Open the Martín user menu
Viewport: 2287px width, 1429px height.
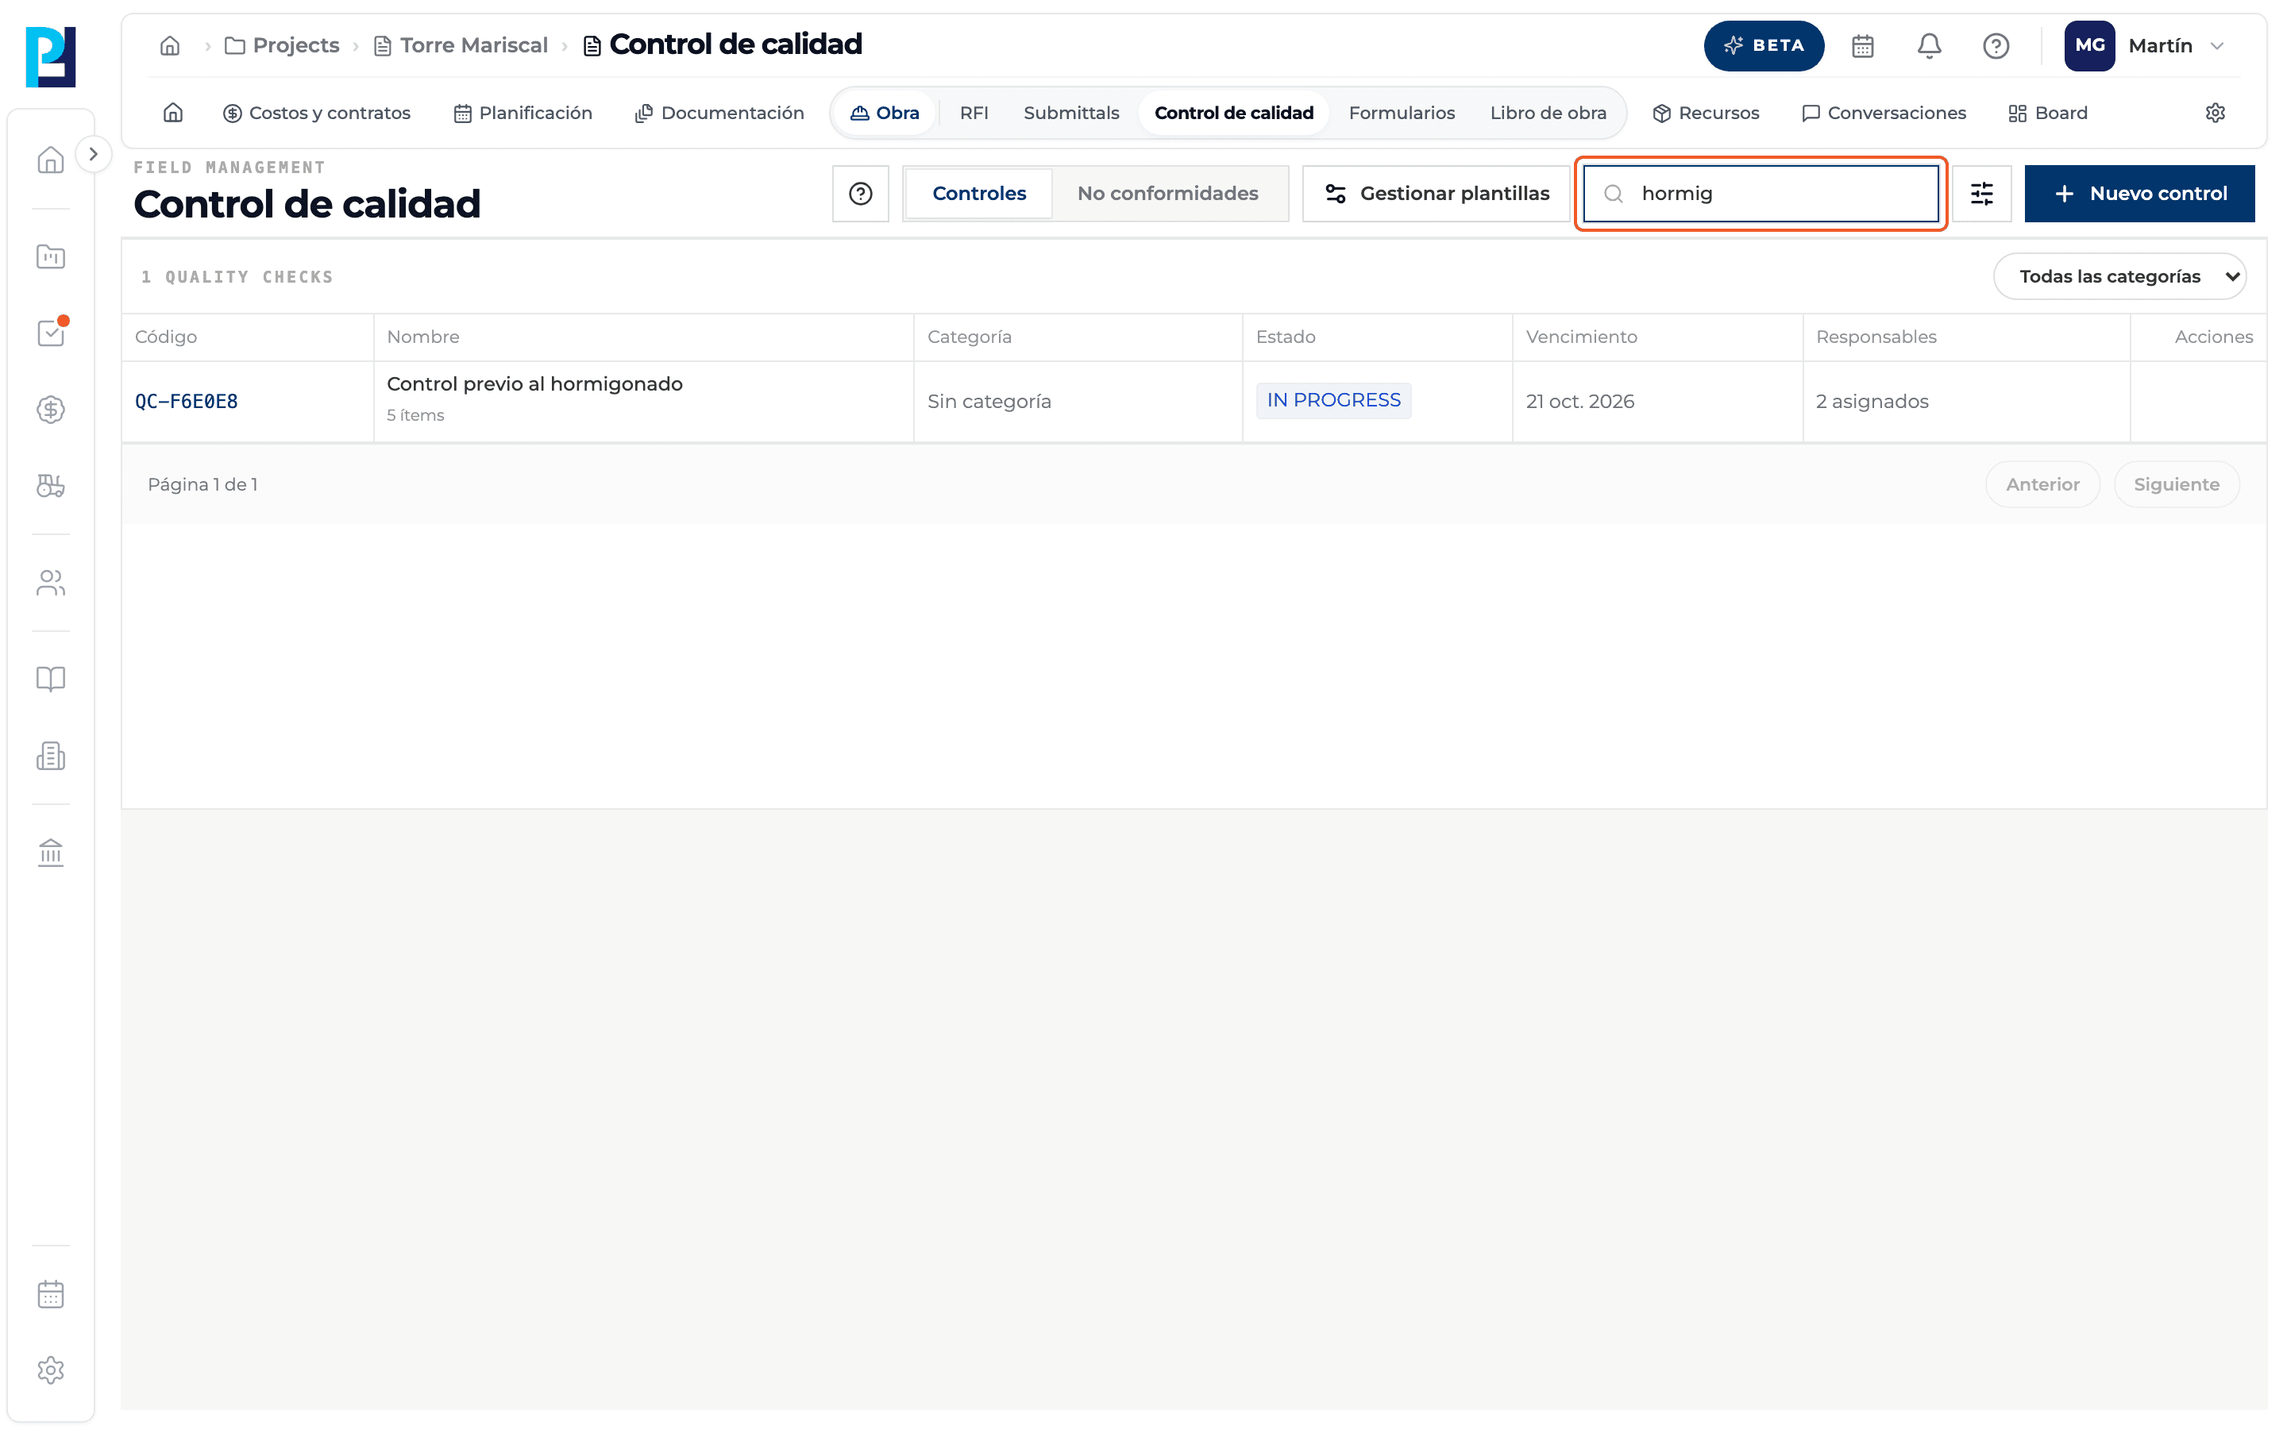[x=2145, y=45]
